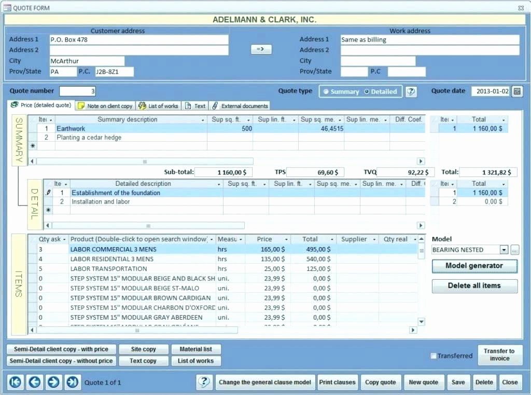Open the help question mark icon near Quote type

411,91
